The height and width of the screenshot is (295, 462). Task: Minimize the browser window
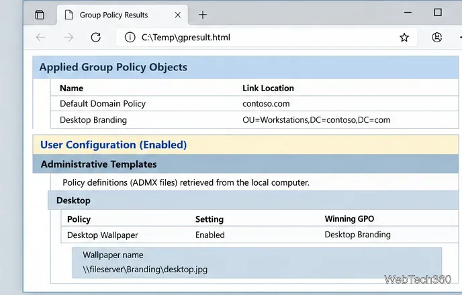408,12
